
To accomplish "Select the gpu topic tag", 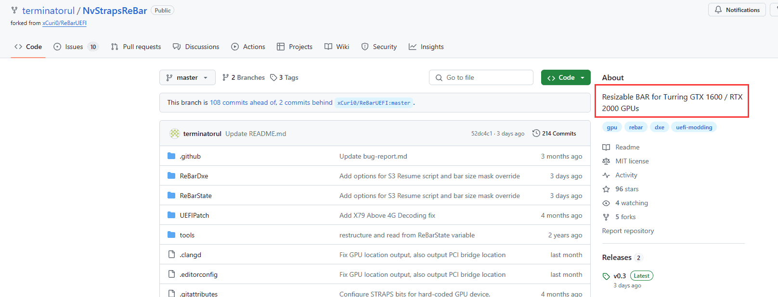I will coord(612,127).
